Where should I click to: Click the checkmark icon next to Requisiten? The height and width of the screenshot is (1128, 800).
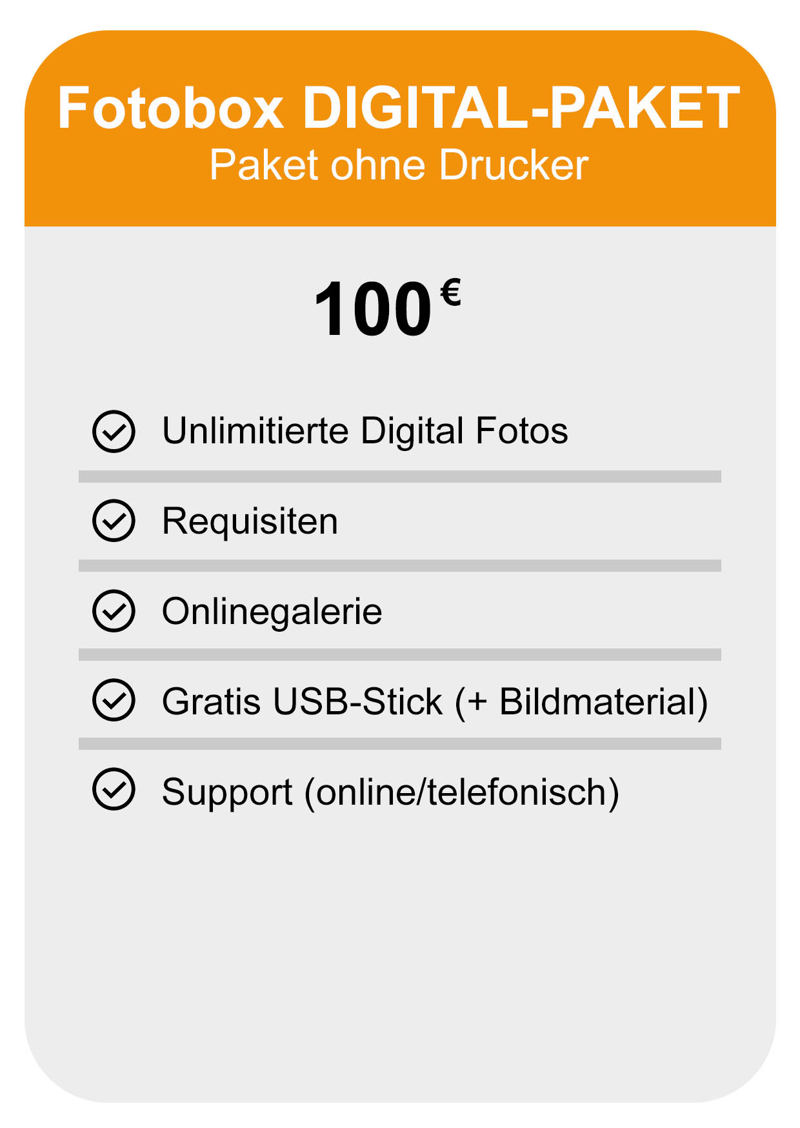[114, 521]
